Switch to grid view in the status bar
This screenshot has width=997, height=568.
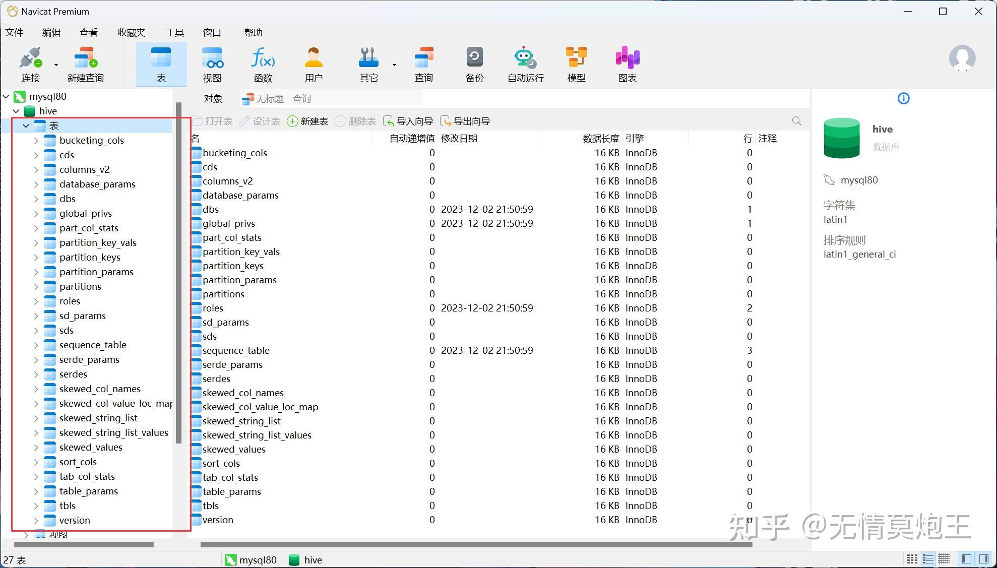point(944,558)
